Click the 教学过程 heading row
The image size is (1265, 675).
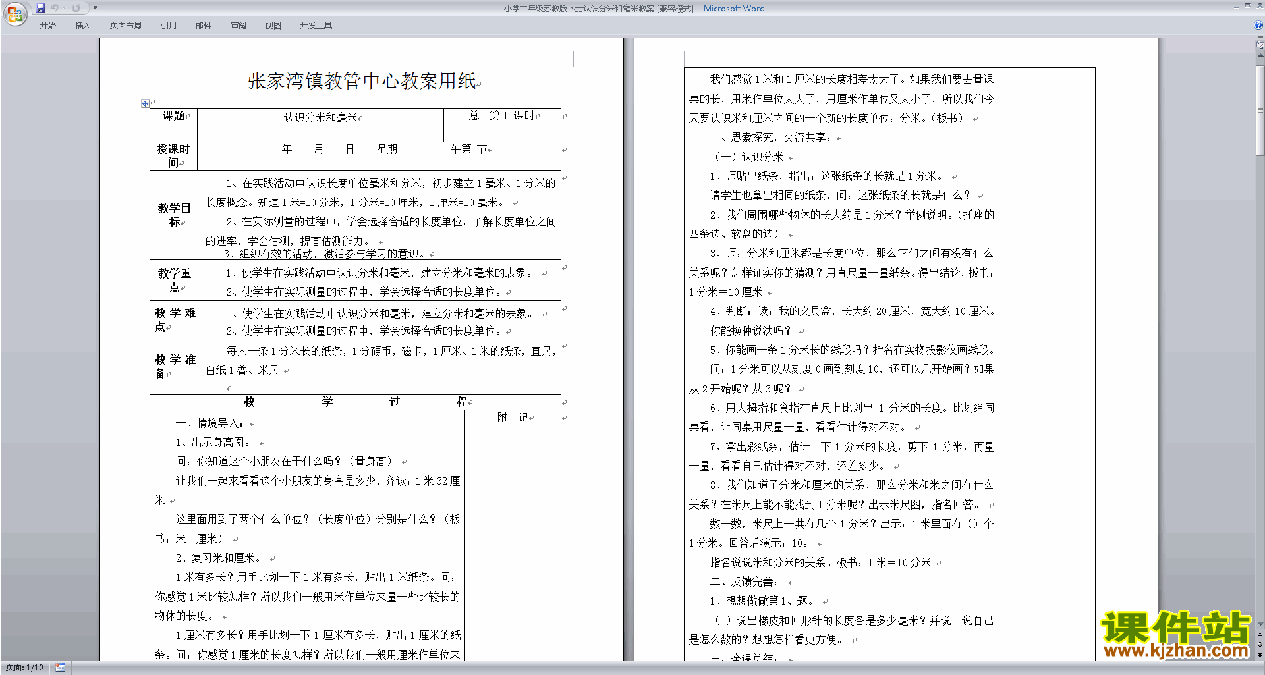click(x=355, y=402)
